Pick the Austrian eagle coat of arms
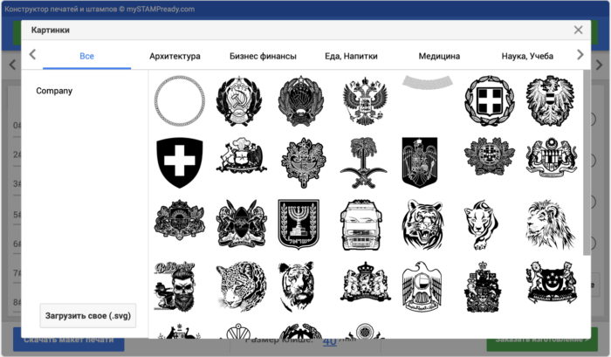 pos(550,101)
